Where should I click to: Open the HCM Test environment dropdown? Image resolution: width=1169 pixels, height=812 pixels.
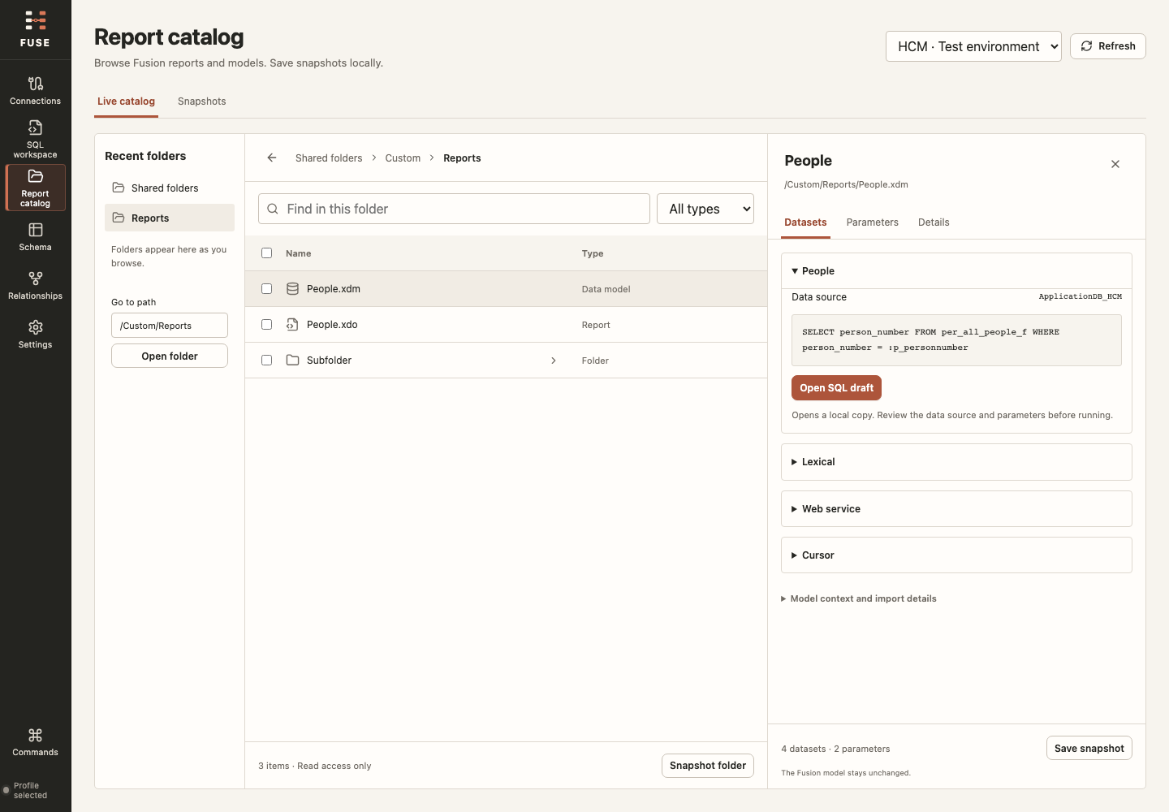973,46
